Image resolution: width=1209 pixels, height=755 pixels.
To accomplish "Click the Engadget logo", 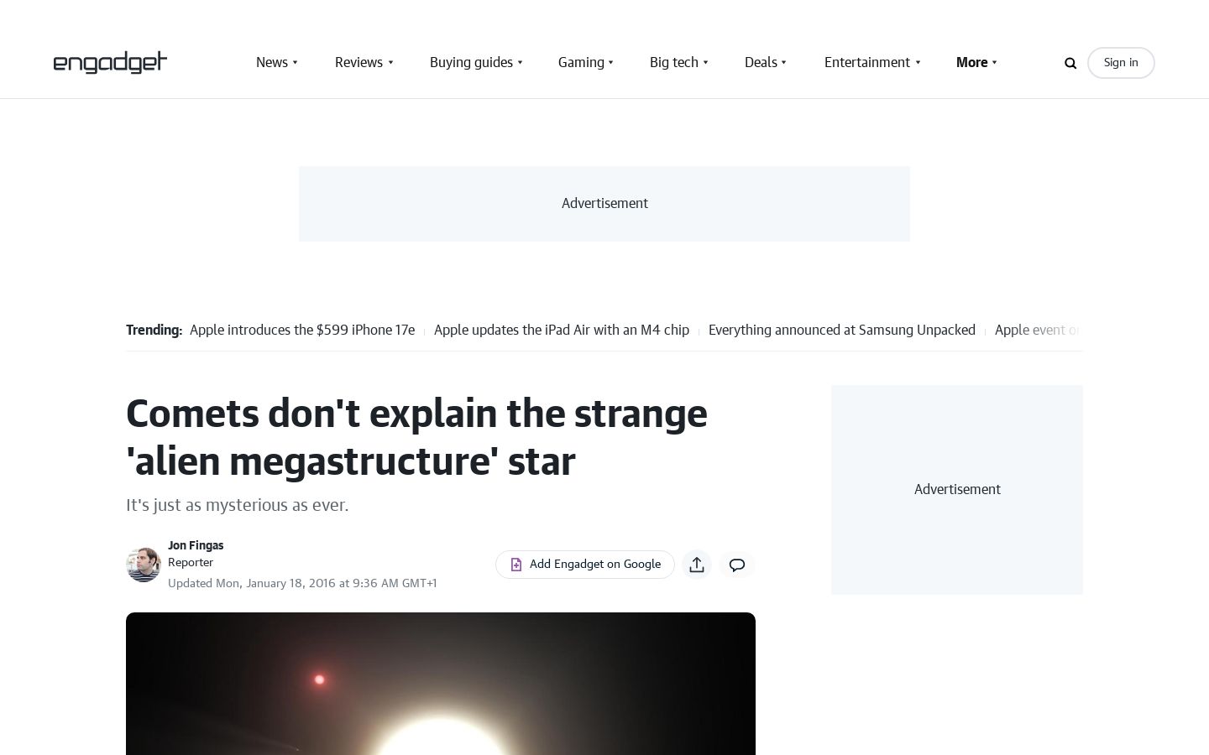I will tap(110, 63).
